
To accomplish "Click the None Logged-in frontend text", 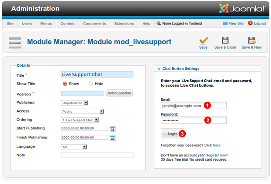I will tap(182, 23).
